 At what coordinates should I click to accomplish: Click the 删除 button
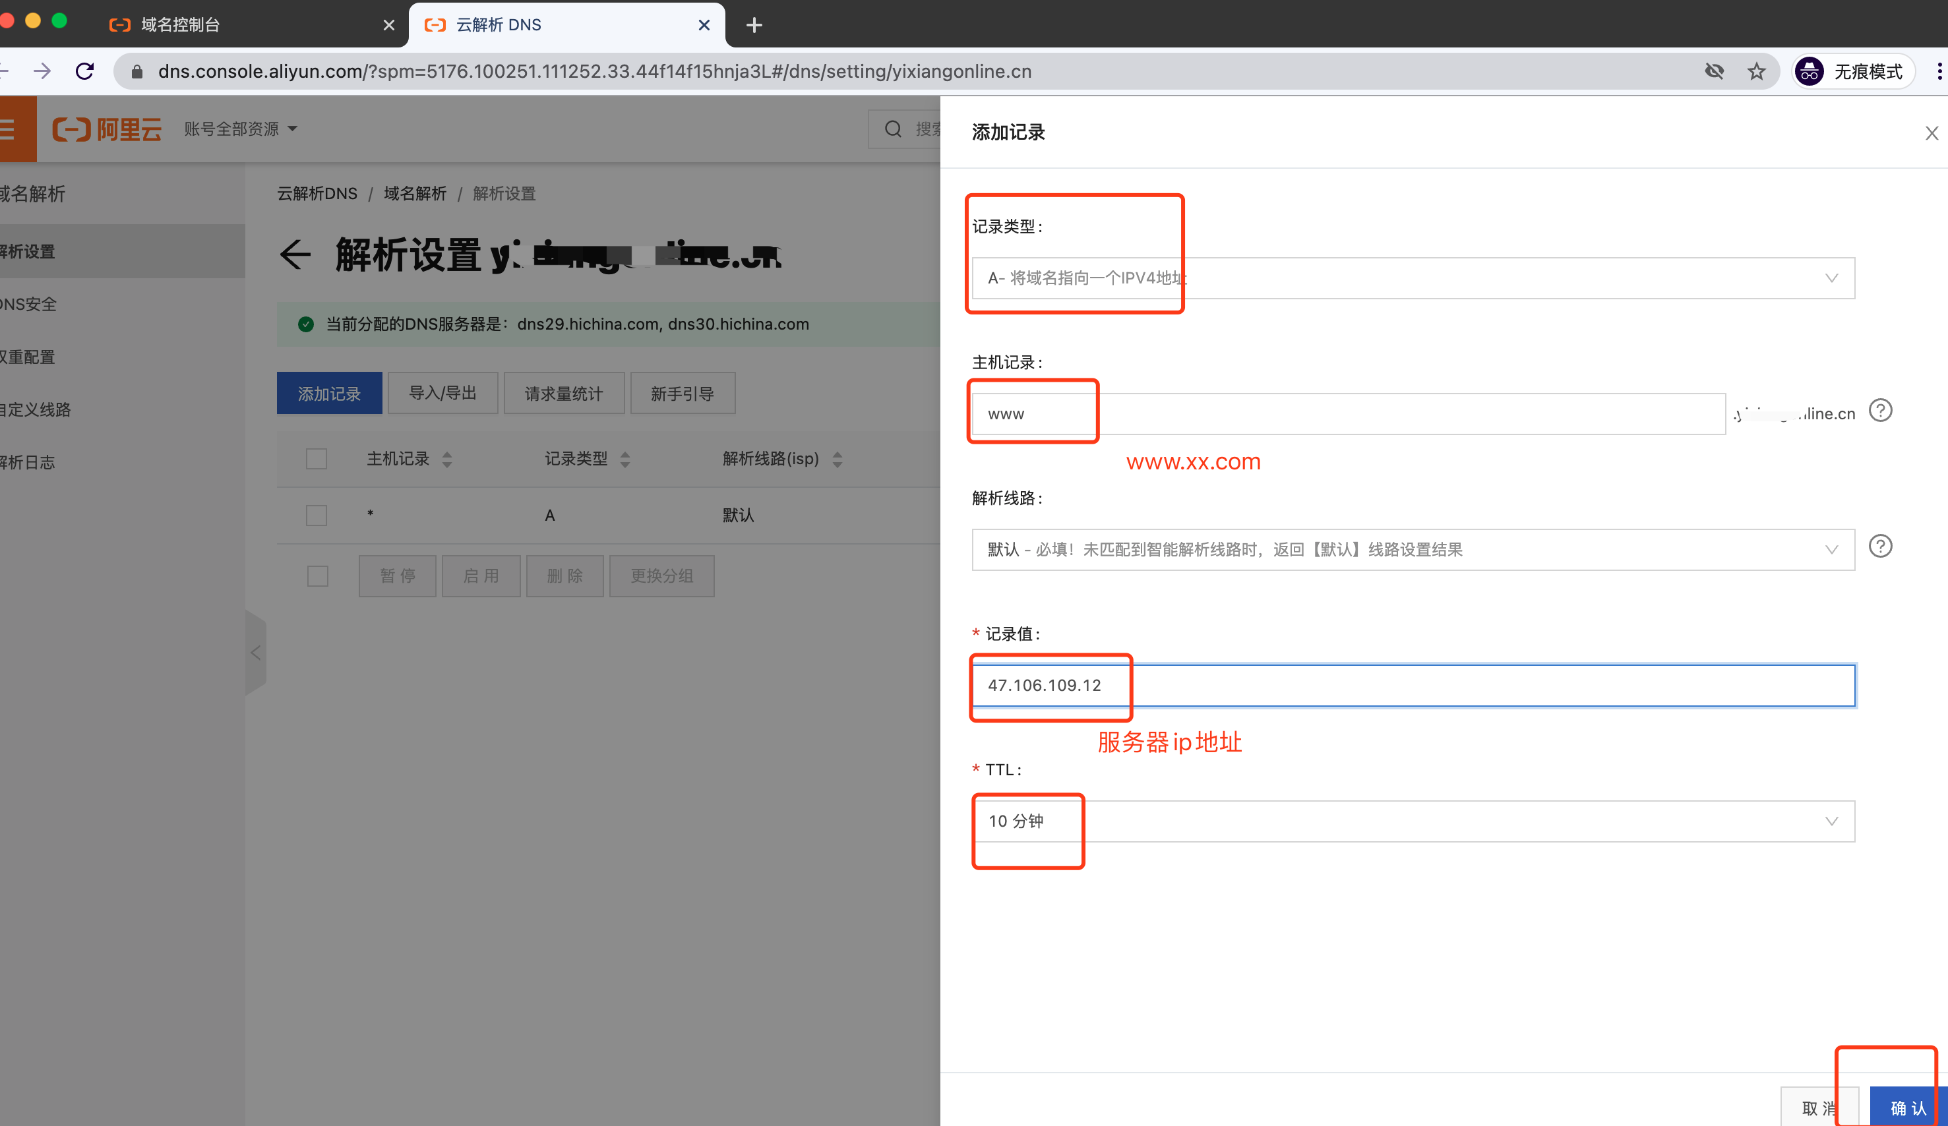tap(564, 577)
